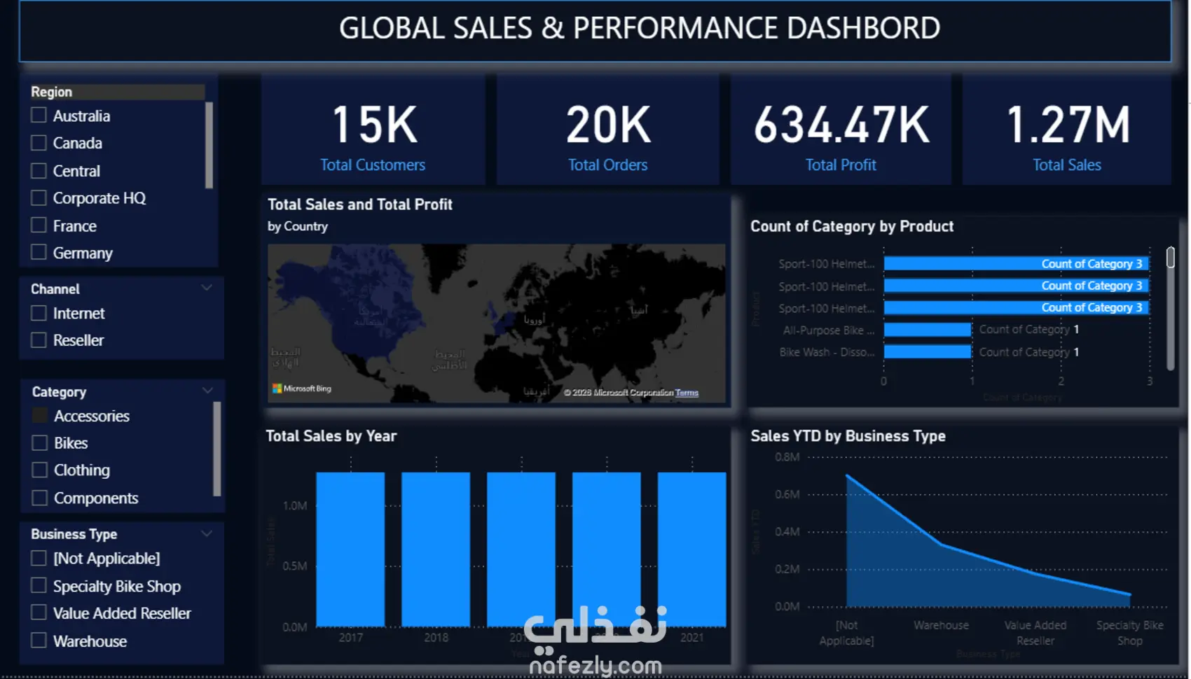This screenshot has height=679, width=1191.
Task: Collapse the Channel slicer chevron
Action: [x=207, y=288]
